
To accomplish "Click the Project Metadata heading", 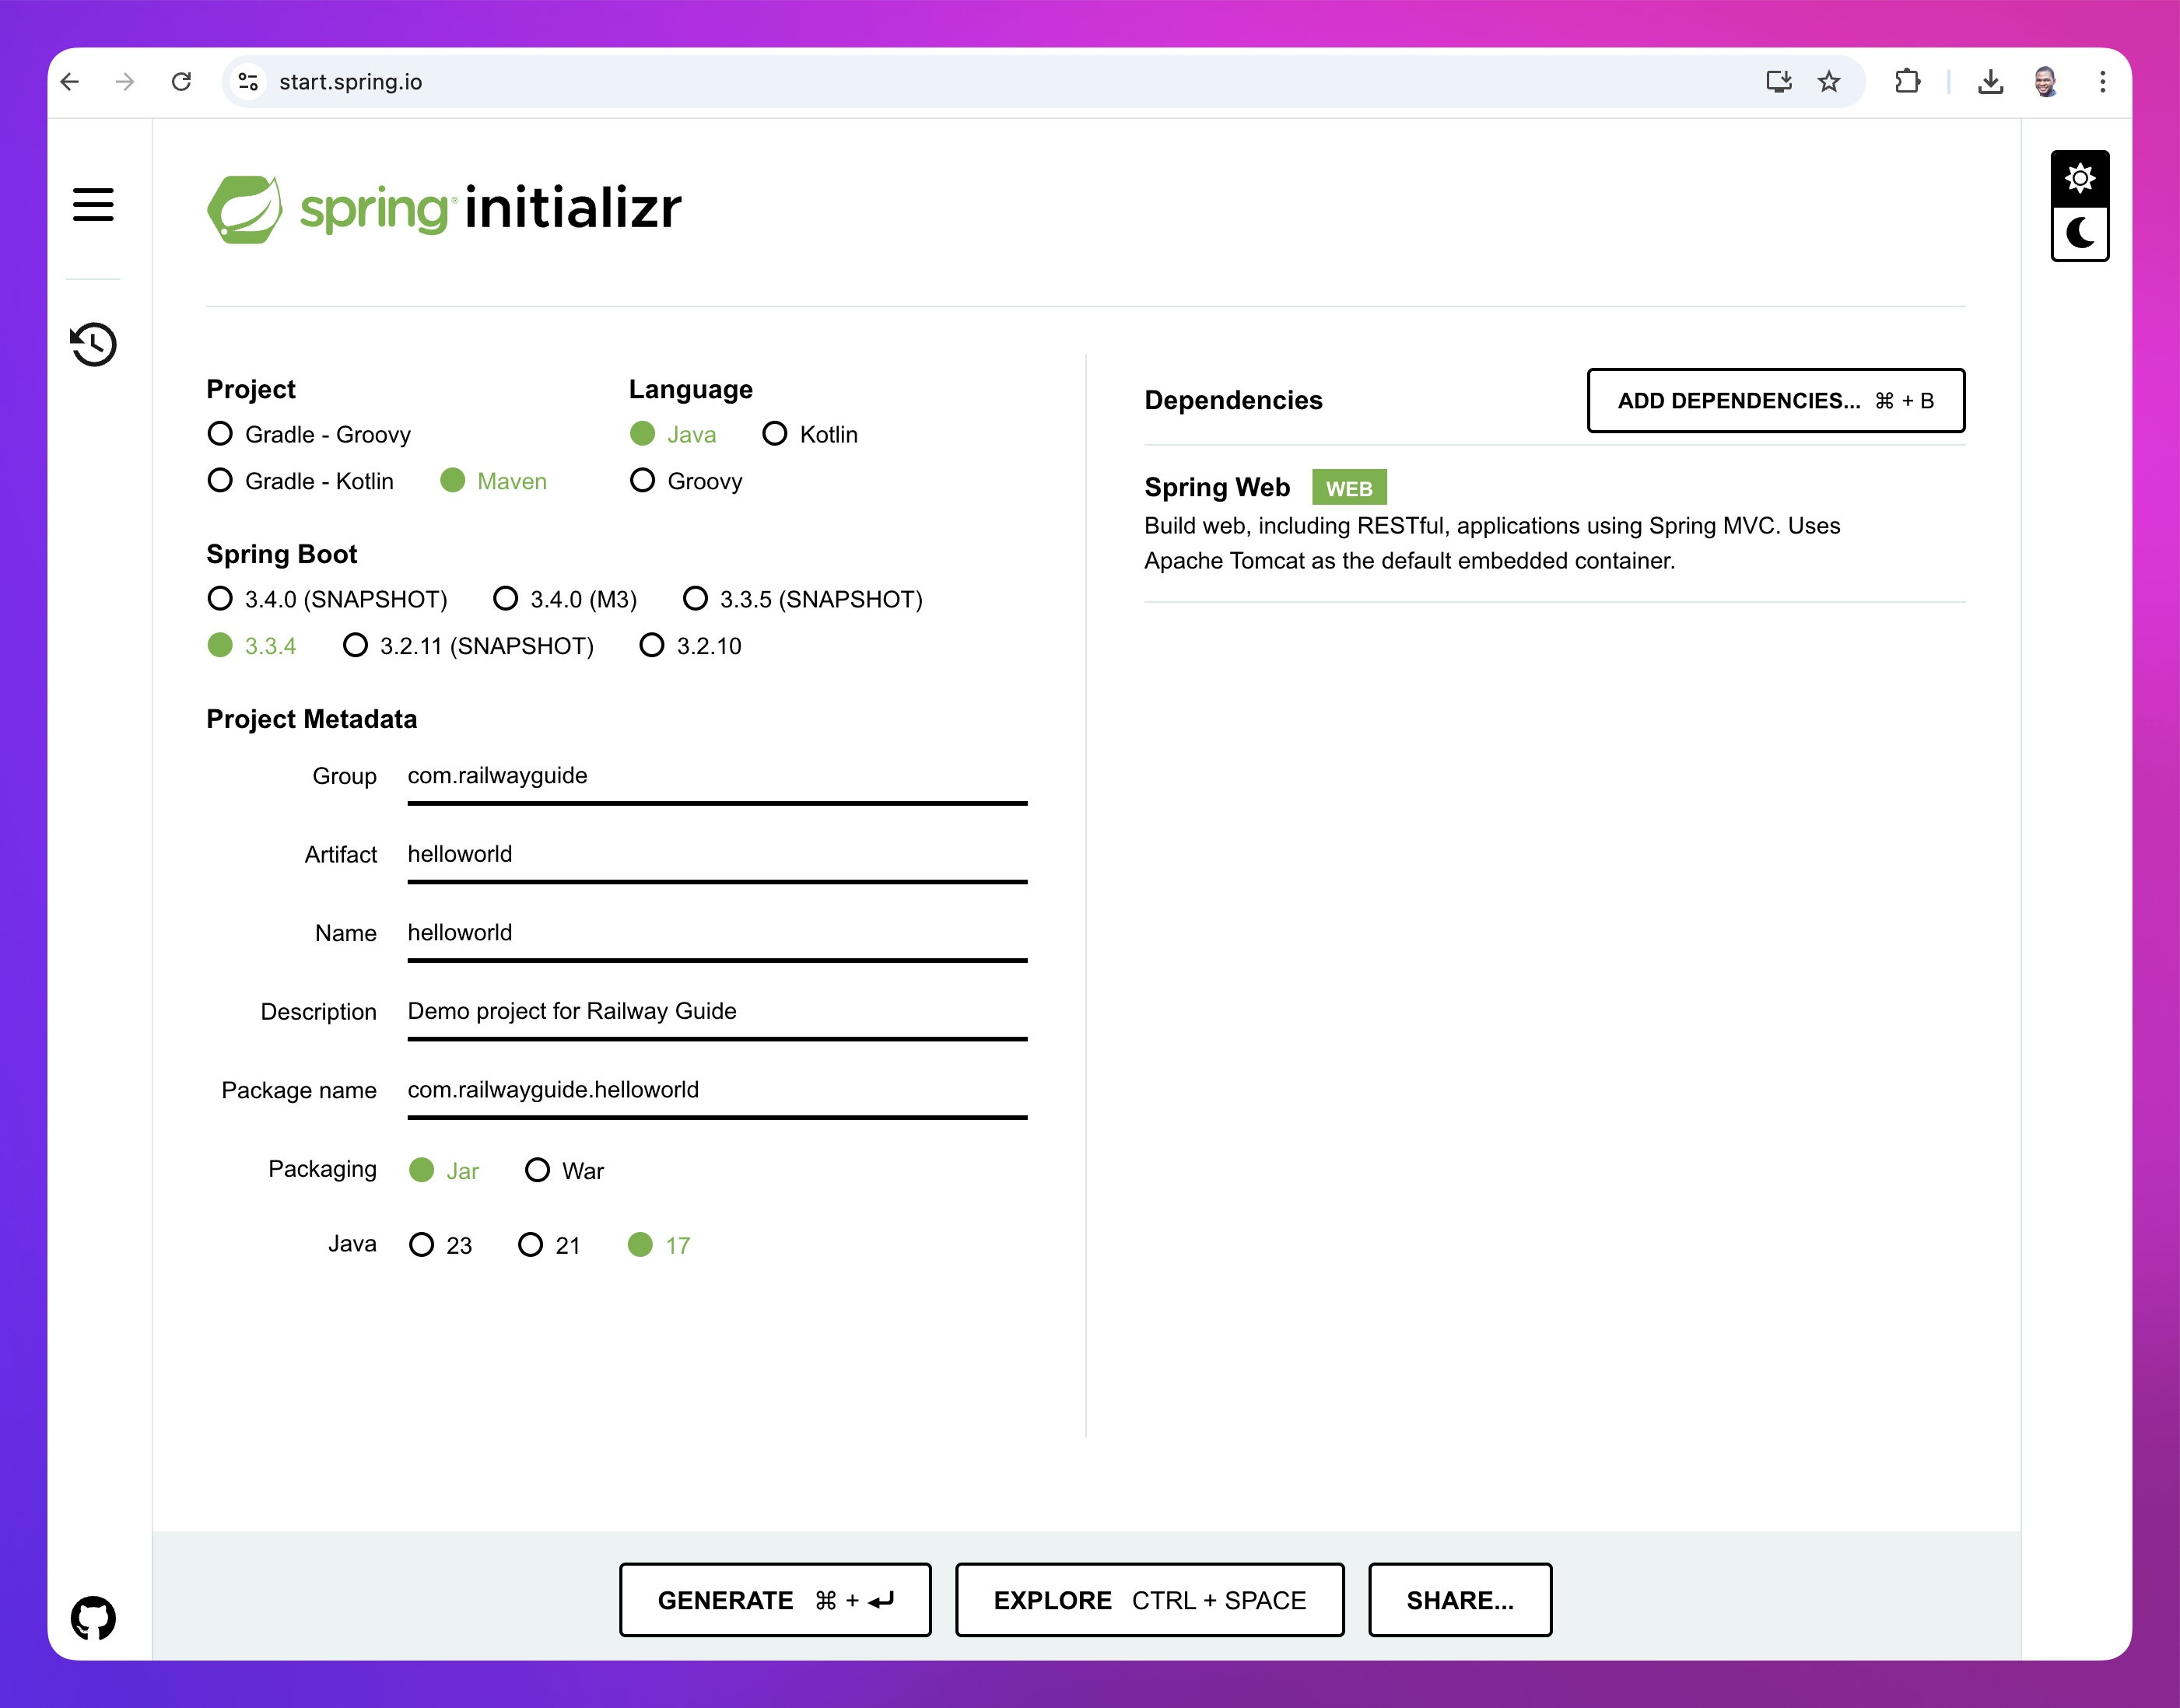I will coord(311,719).
